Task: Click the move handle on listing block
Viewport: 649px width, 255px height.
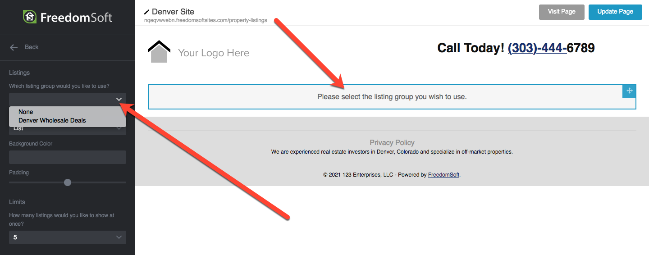Action: tap(630, 91)
